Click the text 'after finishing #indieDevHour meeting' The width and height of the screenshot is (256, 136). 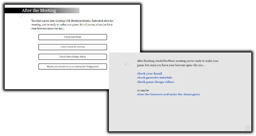(x=161, y=61)
